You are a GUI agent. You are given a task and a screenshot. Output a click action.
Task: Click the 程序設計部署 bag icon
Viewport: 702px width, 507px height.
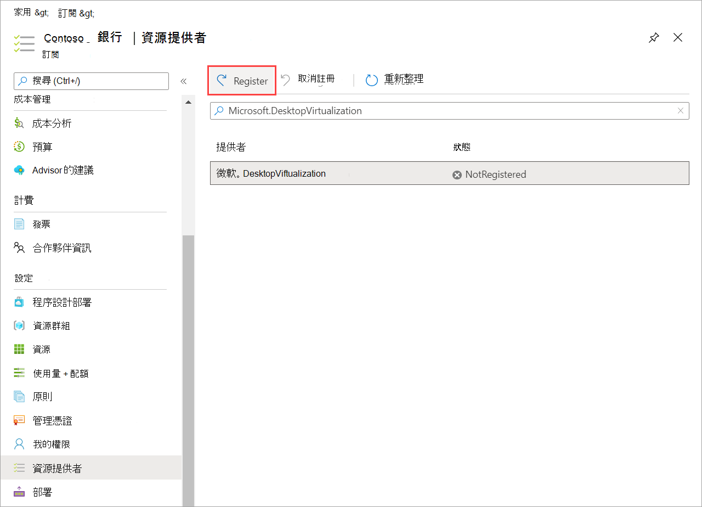click(x=19, y=302)
